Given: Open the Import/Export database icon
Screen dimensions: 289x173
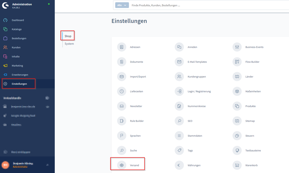Looking at the screenshot, I should pos(122,76).
